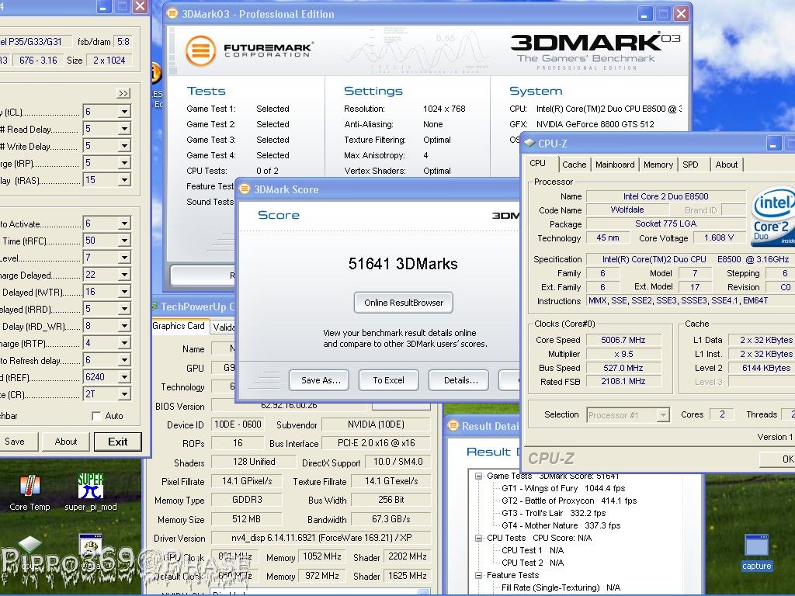795x596 pixels.
Task: Click the To Excel button
Action: [388, 380]
